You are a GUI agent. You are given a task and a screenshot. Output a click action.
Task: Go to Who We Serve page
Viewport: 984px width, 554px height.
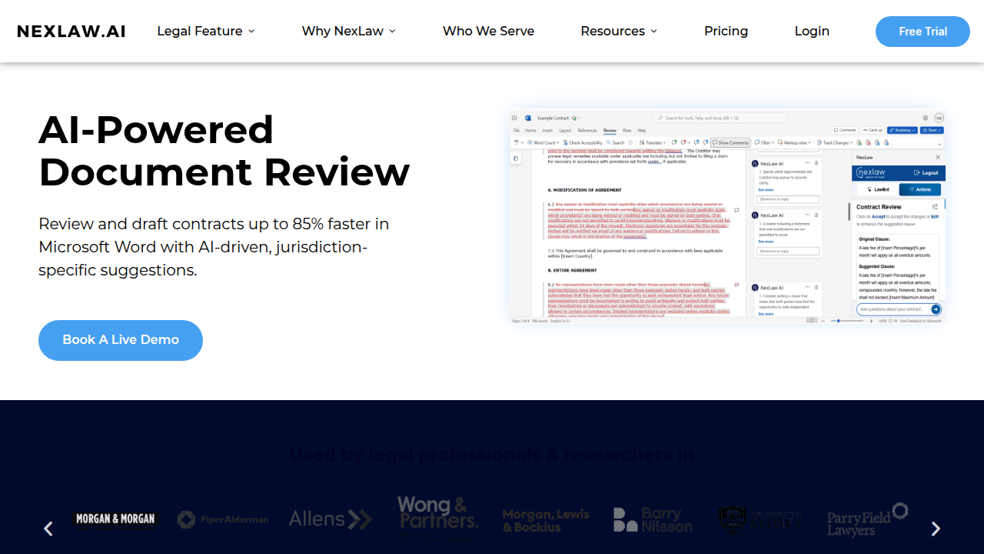click(488, 32)
